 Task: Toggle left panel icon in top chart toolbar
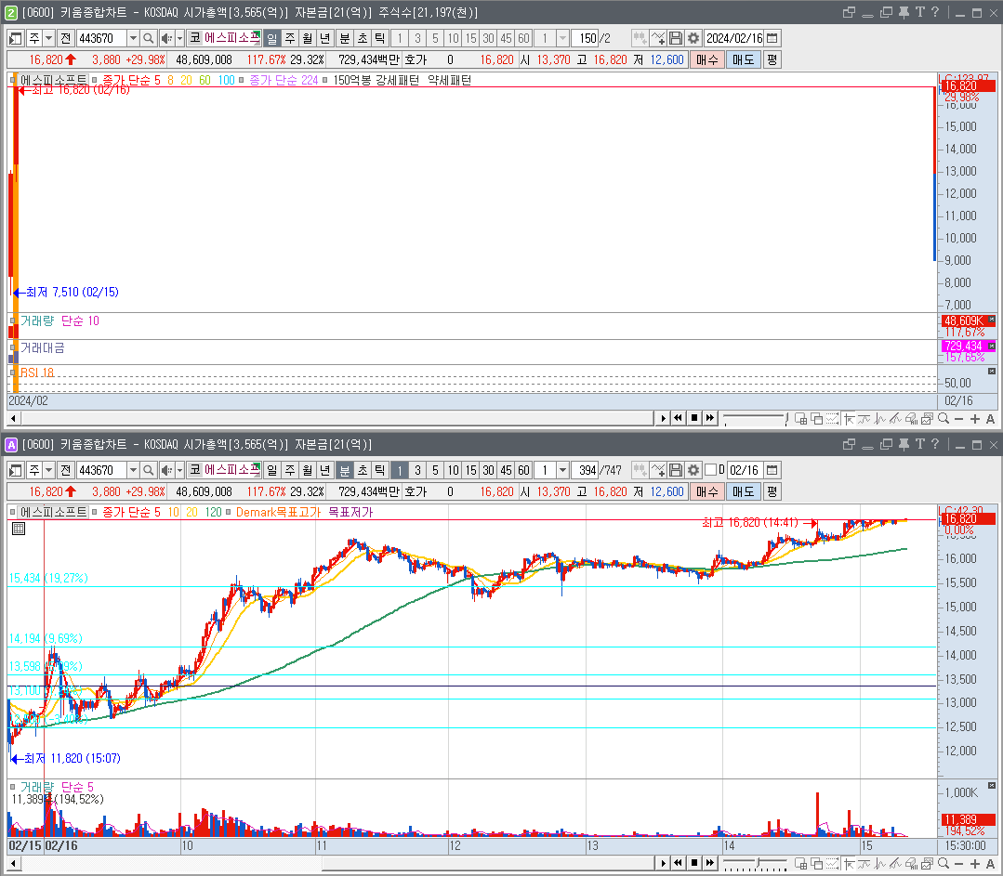(16, 38)
